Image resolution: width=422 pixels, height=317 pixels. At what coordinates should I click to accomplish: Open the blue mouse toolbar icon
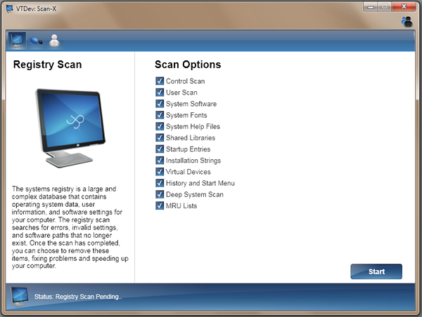36,41
